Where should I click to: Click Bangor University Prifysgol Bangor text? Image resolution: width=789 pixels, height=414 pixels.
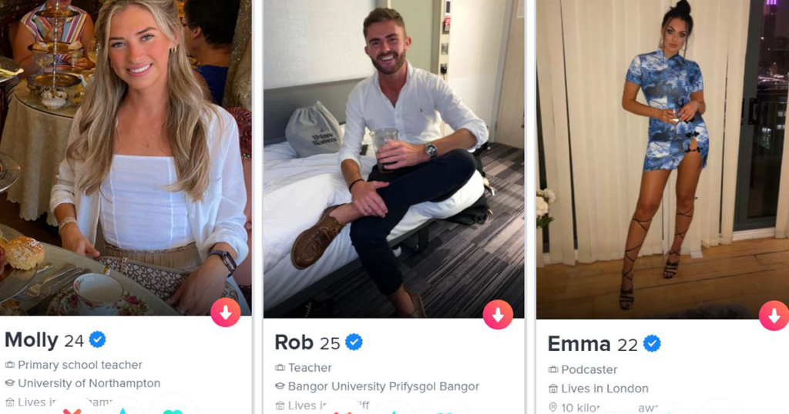click(x=384, y=386)
